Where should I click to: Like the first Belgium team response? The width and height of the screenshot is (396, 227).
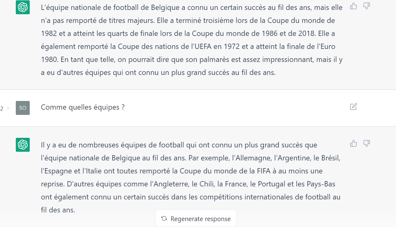coord(354,6)
